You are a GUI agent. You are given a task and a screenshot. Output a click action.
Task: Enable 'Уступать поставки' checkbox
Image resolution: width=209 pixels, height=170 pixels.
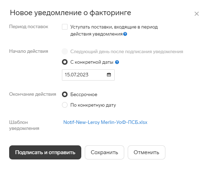tap(65, 27)
